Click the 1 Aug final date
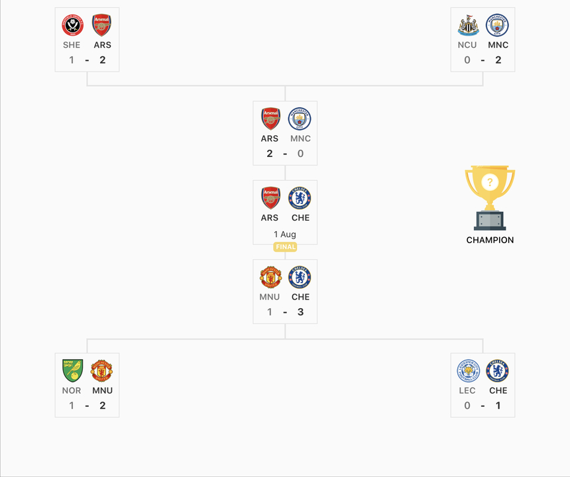 285,234
